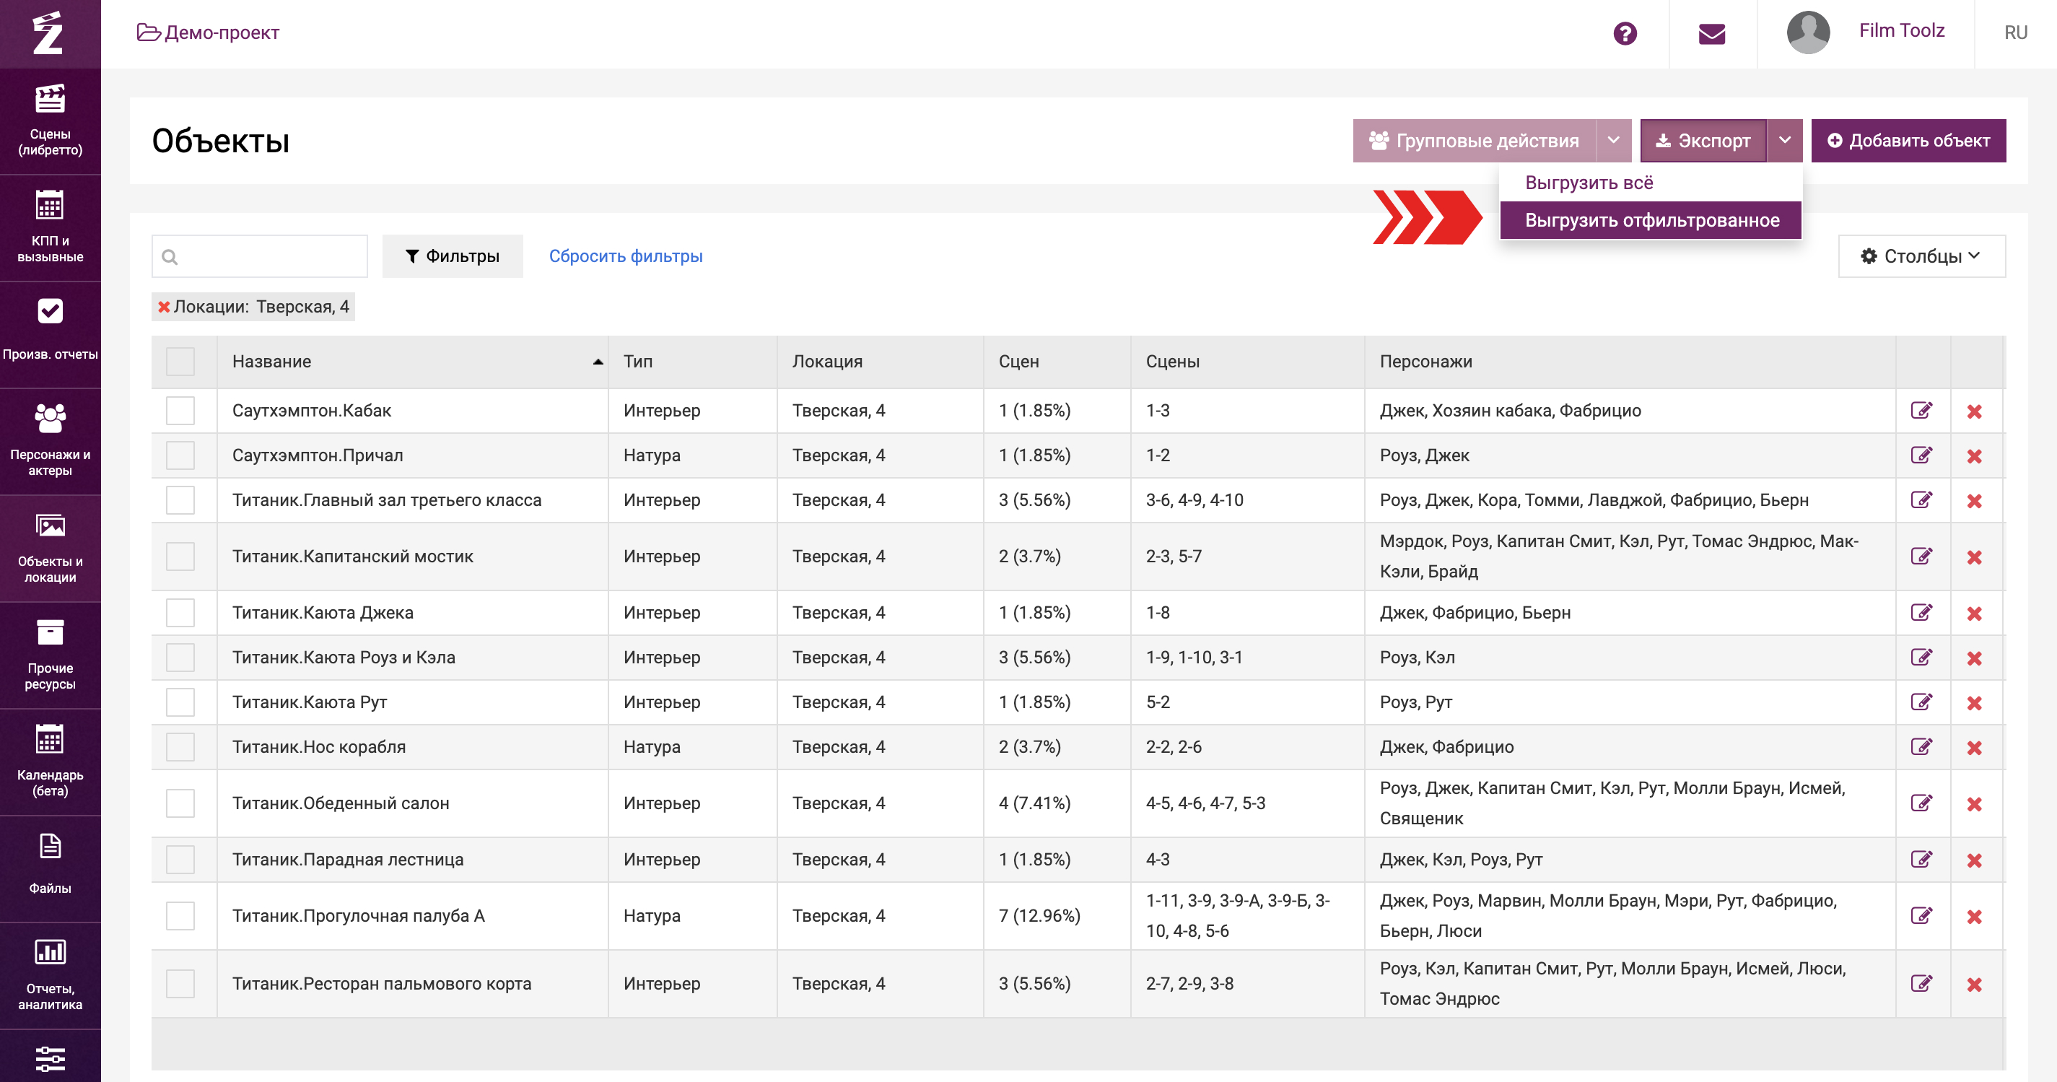This screenshot has width=2057, height=1082.
Task: Sort by the Локация column header
Action: (x=880, y=362)
